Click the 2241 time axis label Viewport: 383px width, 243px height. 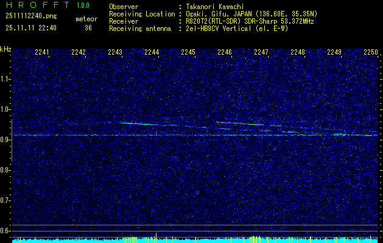(x=42, y=52)
